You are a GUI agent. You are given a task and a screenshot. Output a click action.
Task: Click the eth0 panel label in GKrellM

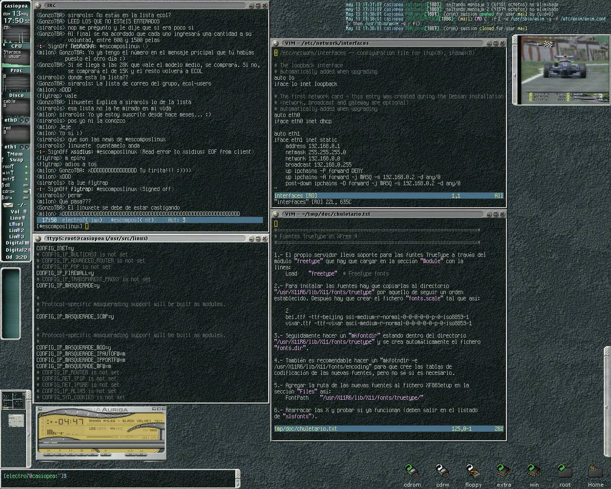coord(11,120)
